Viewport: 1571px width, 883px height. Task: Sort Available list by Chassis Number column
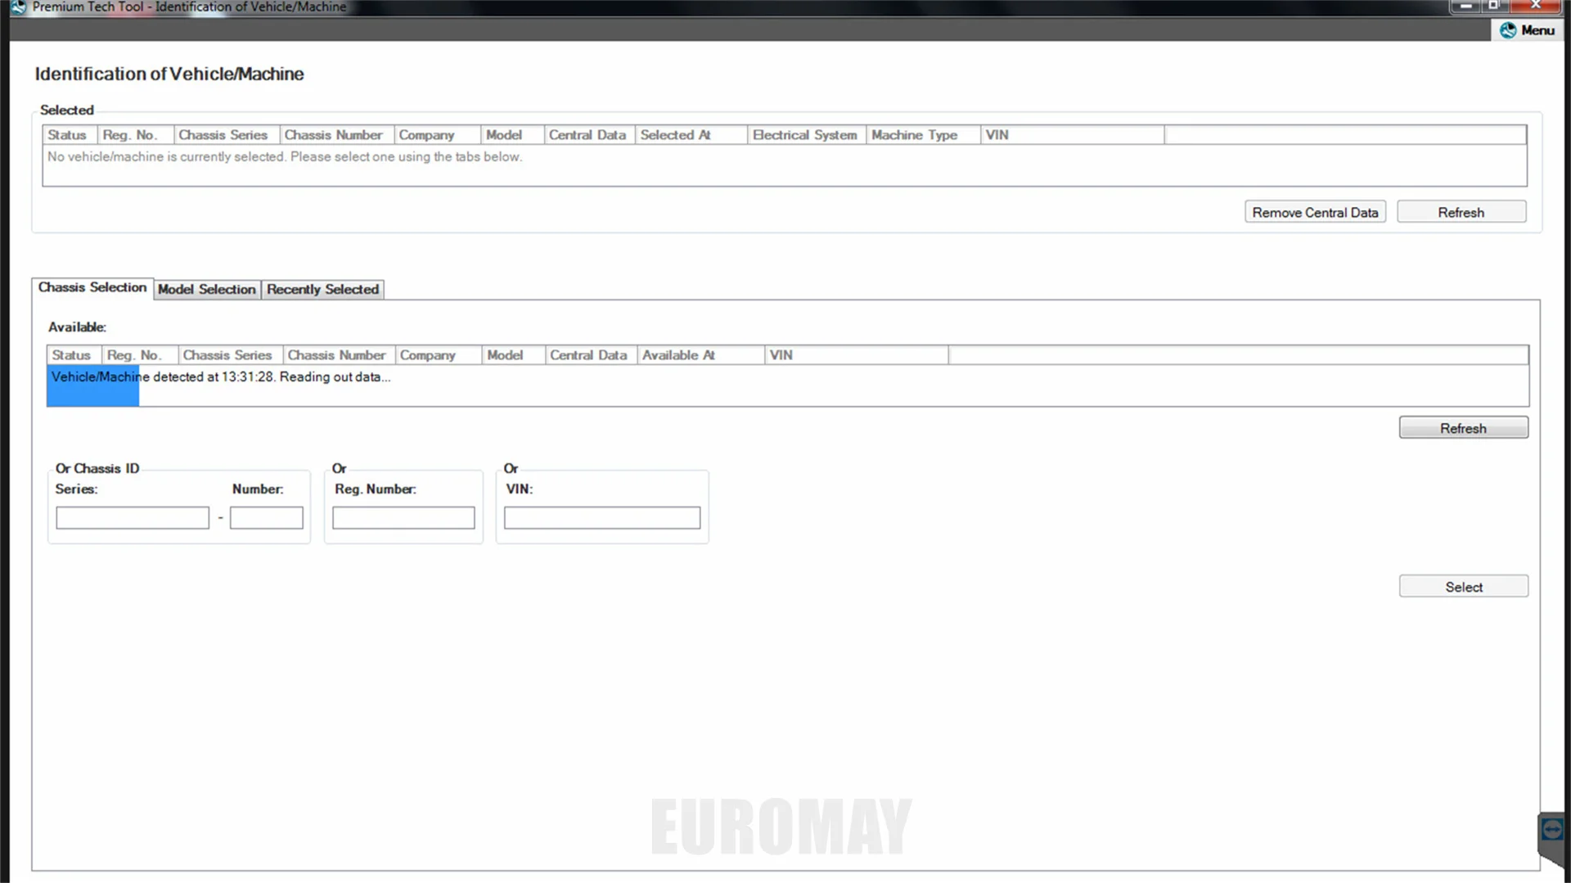coord(339,355)
